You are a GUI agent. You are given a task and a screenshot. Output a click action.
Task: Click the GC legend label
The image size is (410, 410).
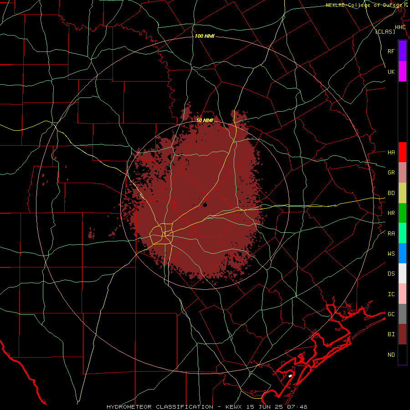391,314
